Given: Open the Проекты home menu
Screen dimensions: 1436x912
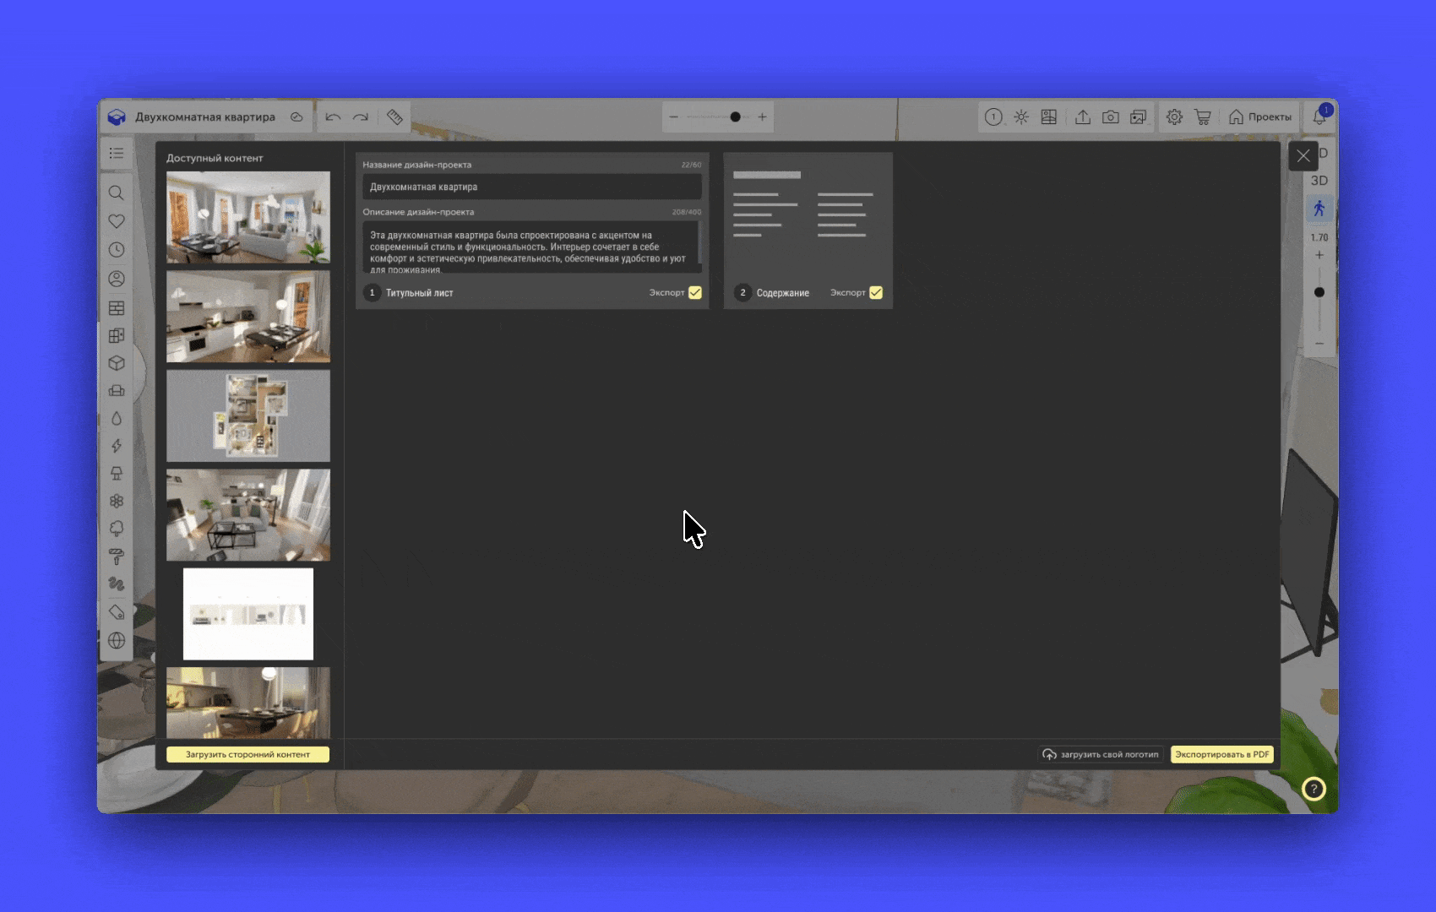Looking at the screenshot, I should [x=1259, y=117].
